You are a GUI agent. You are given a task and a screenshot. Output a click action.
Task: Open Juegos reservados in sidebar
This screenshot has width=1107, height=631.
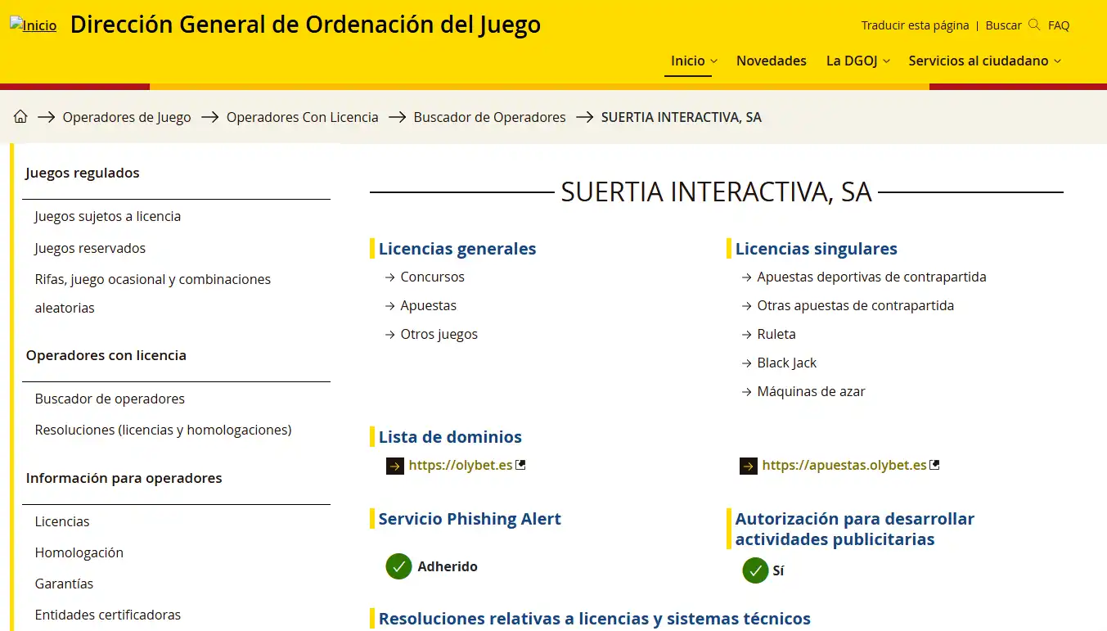[90, 248]
